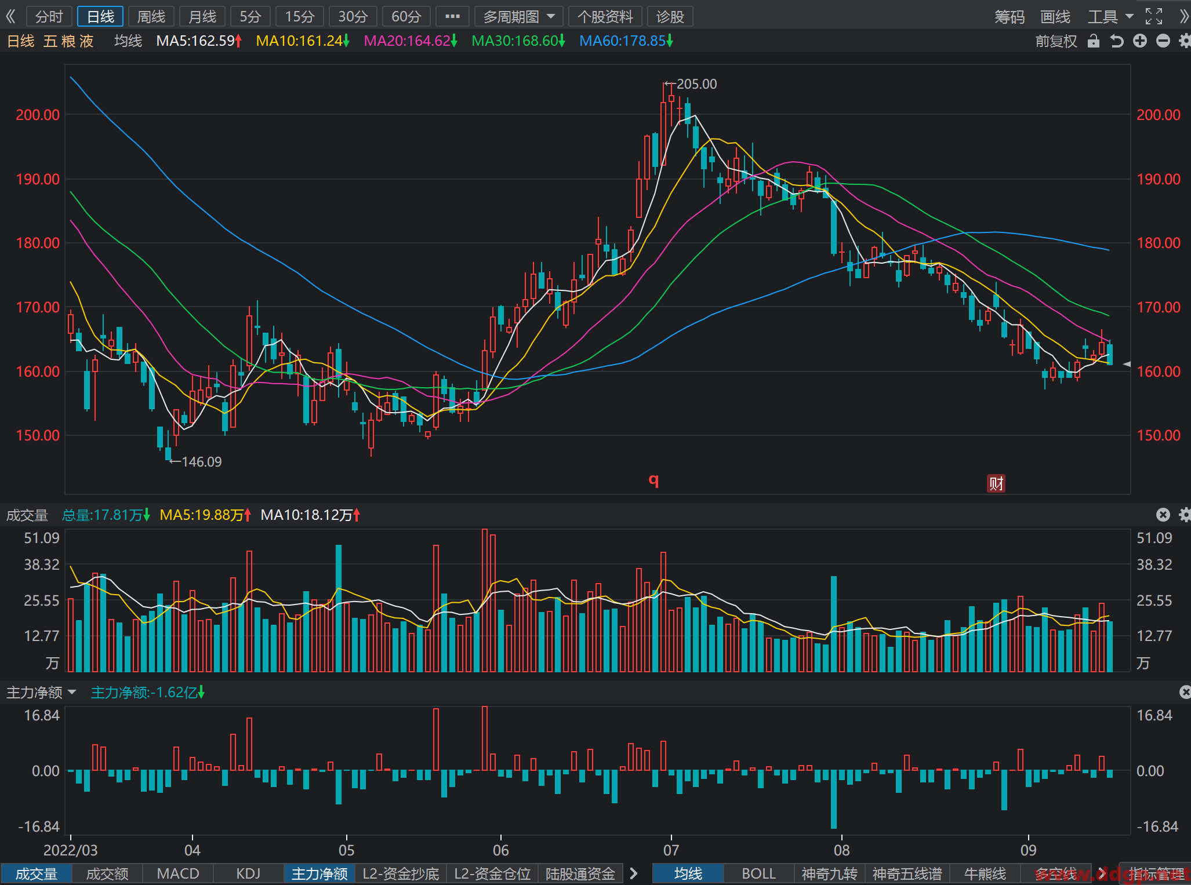Click 主力净额:-1.62亿 value label
1191x885 pixels.
click(147, 692)
